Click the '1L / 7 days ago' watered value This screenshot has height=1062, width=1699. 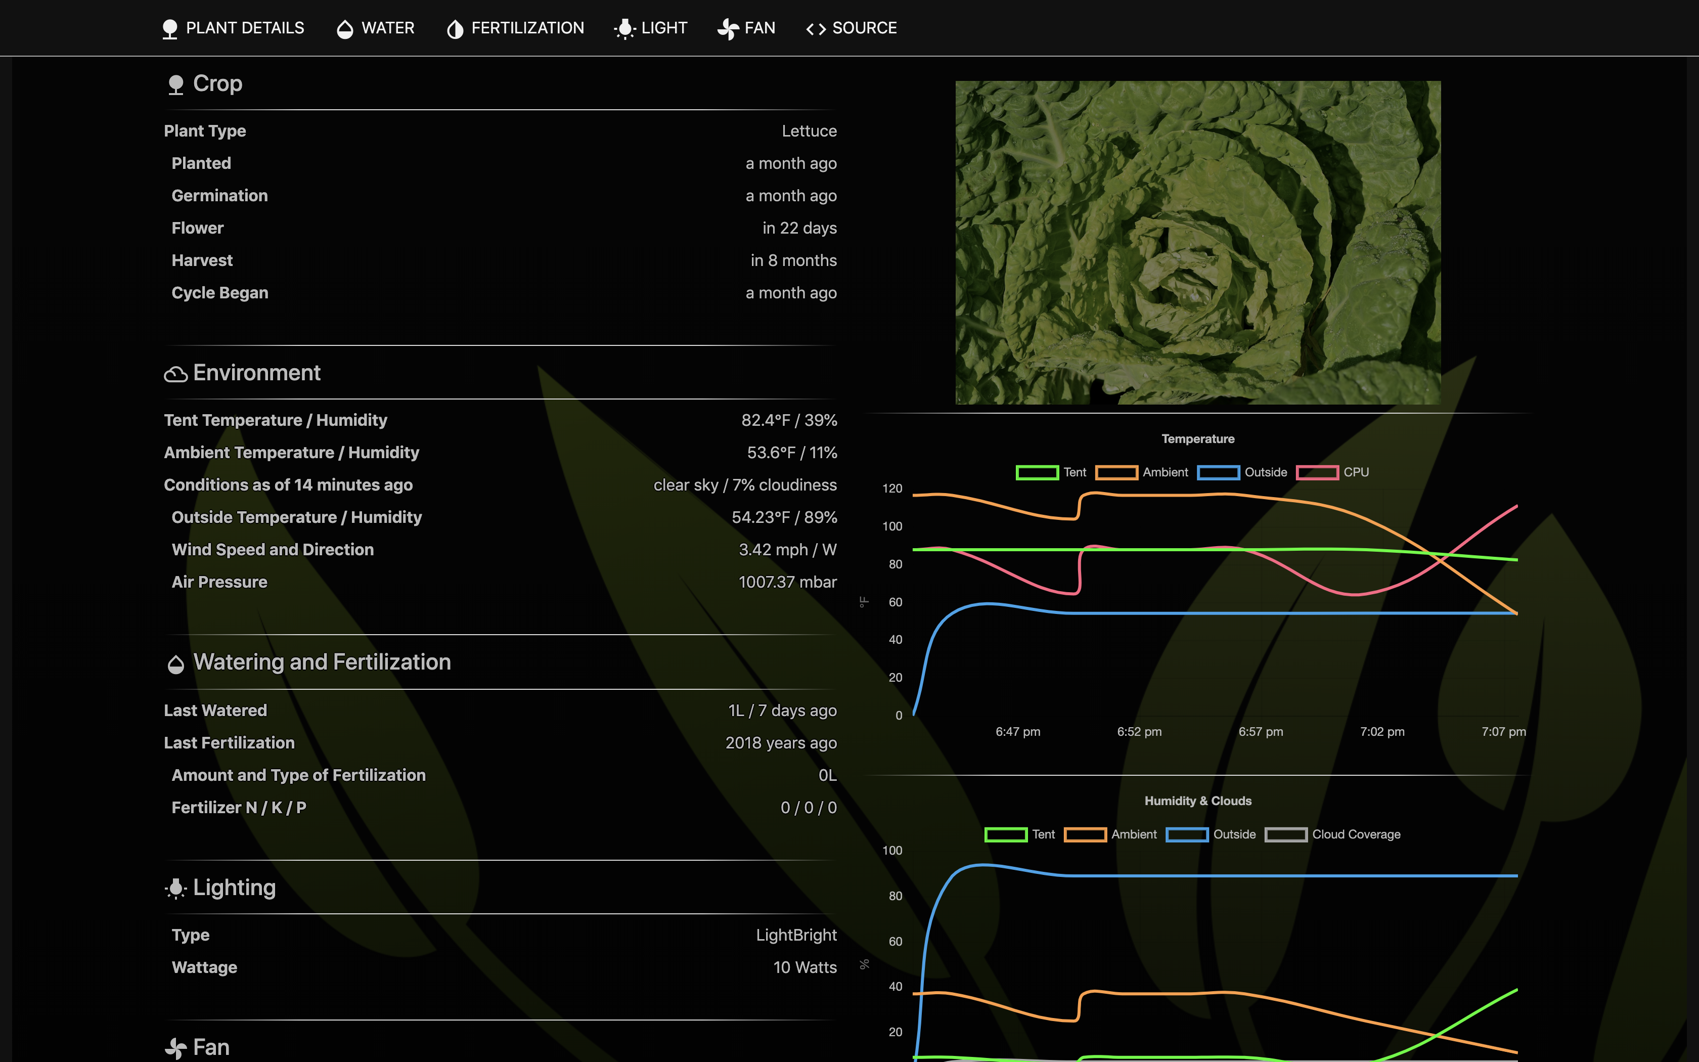point(782,711)
